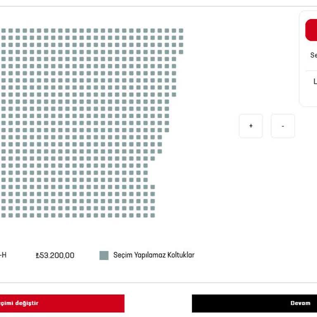Click the Seçim Yapılamaz Koltuklar legend label
The image size is (317, 317).
[154, 255]
